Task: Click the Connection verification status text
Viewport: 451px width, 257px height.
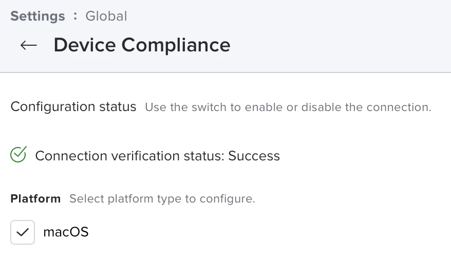Action: click(x=157, y=156)
